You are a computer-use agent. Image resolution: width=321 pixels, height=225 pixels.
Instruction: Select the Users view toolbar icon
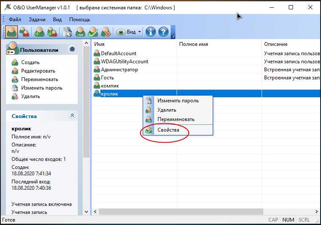[11, 32]
